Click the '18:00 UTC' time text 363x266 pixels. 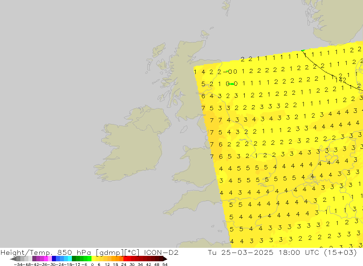299,252
